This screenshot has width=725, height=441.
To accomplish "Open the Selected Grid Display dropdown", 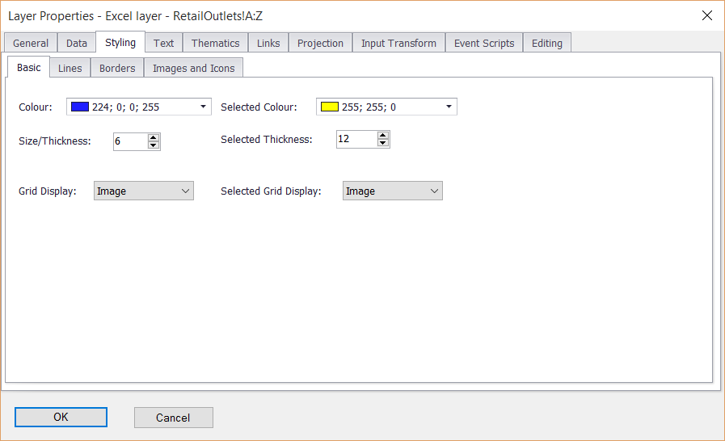I will pyautogui.click(x=393, y=191).
